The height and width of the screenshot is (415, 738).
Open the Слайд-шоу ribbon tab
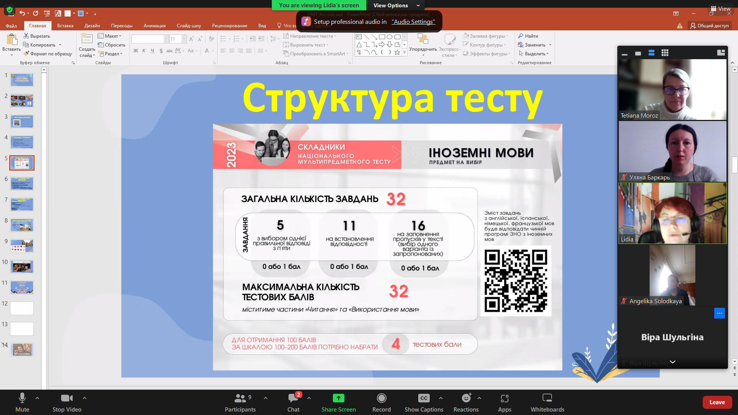[x=189, y=26]
